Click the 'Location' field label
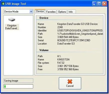Viewport: 109px width, 94px height. 42,44
